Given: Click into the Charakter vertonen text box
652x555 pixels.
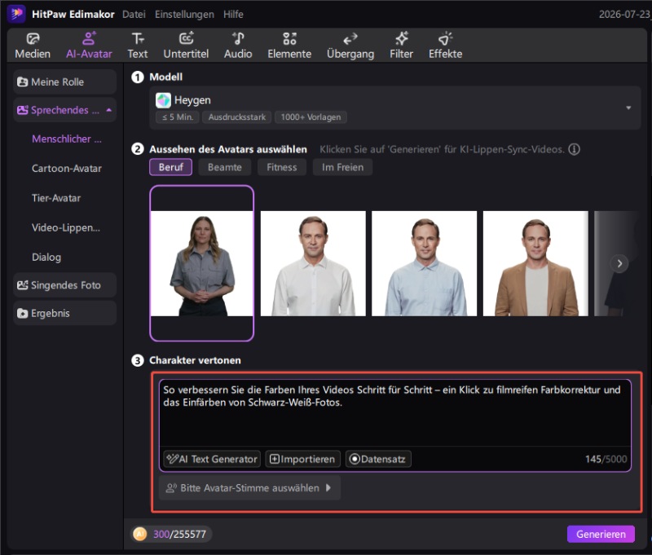Looking at the screenshot, I should (395, 412).
